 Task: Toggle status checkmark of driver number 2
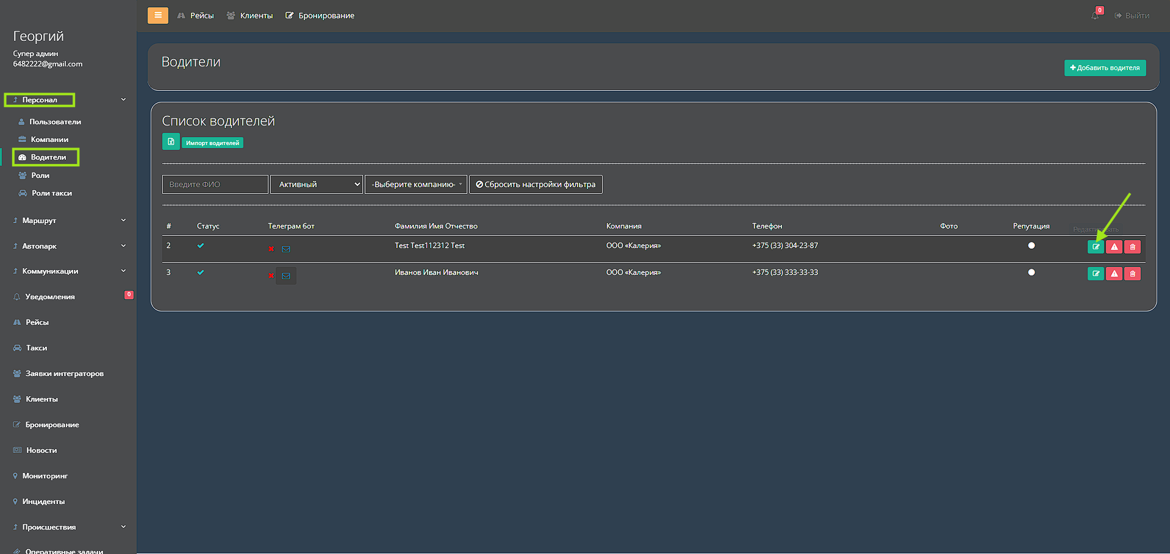click(201, 246)
